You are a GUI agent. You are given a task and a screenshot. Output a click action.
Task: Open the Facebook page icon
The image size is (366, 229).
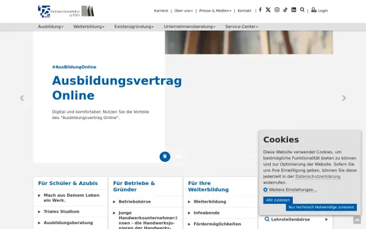click(260, 10)
